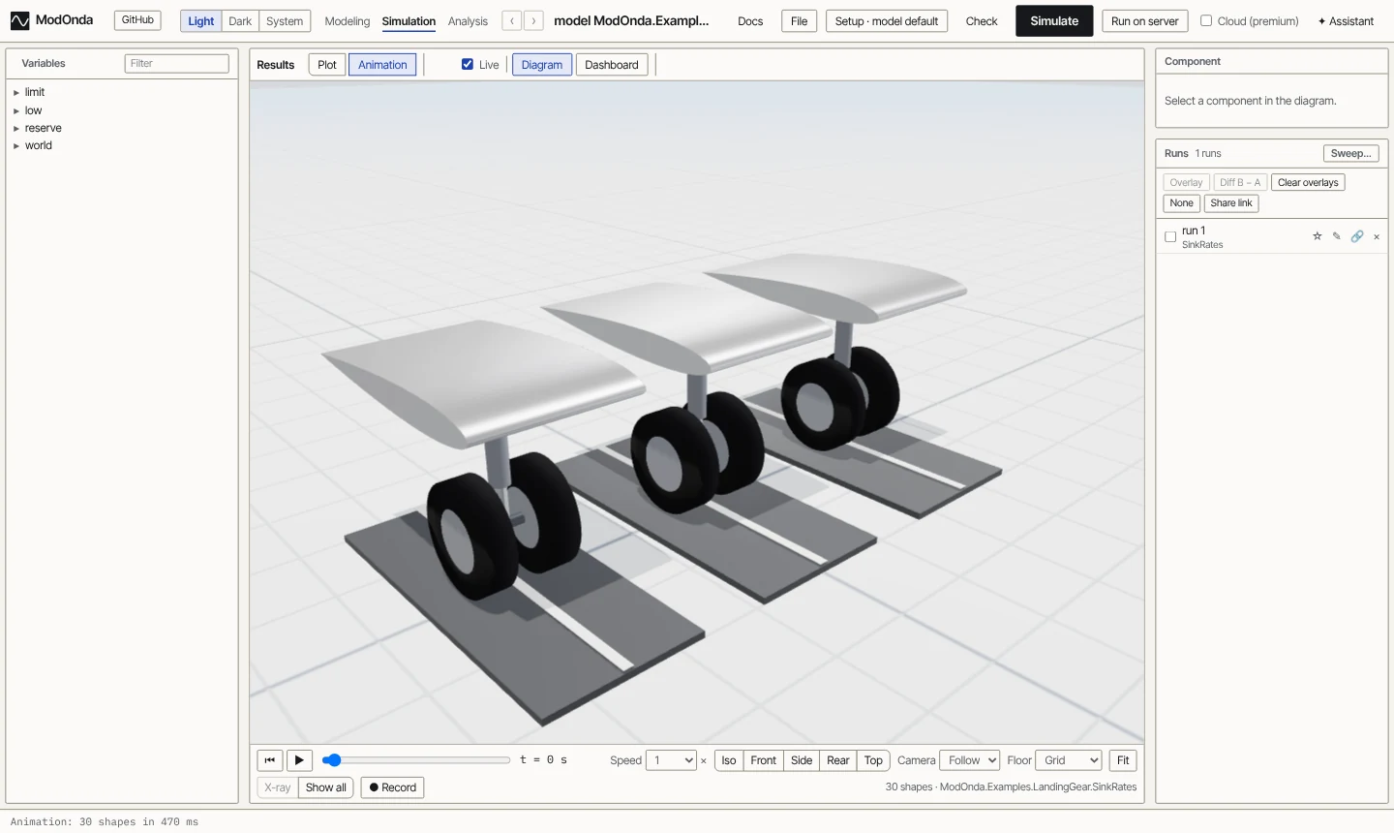Viewport: 1394px width, 833px height.
Task: Open Setup model default
Action: point(887,21)
